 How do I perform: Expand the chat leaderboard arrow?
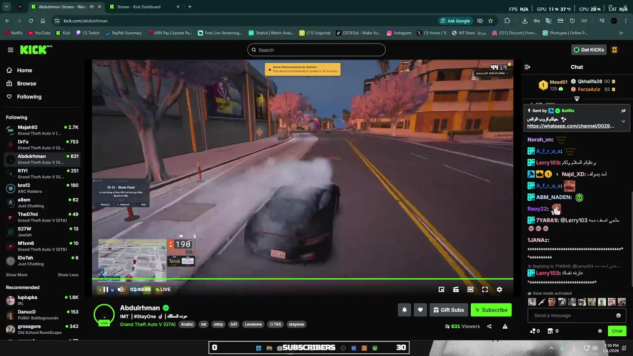[x=577, y=99]
